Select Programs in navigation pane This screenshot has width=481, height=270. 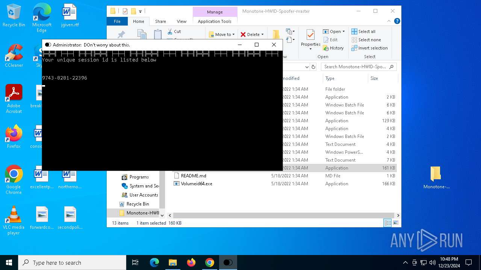(139, 177)
